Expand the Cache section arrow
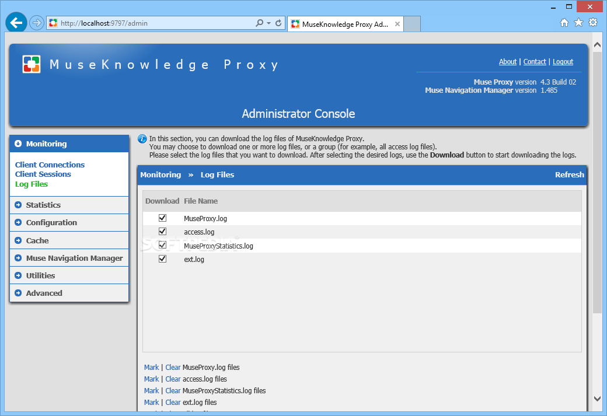The width and height of the screenshot is (607, 416). point(18,240)
